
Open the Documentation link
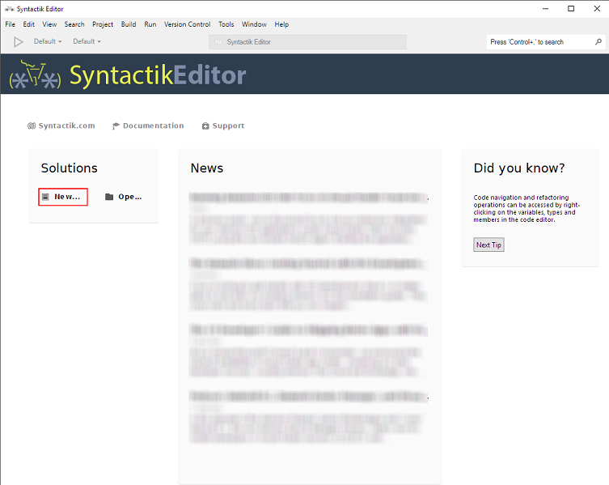click(x=153, y=126)
